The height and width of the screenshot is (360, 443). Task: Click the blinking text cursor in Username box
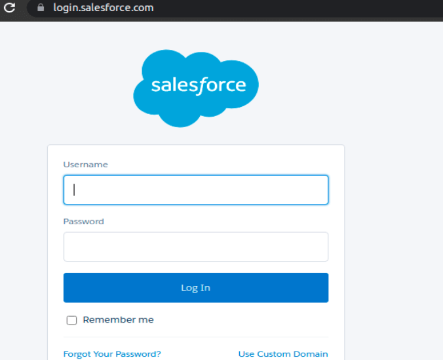(74, 190)
